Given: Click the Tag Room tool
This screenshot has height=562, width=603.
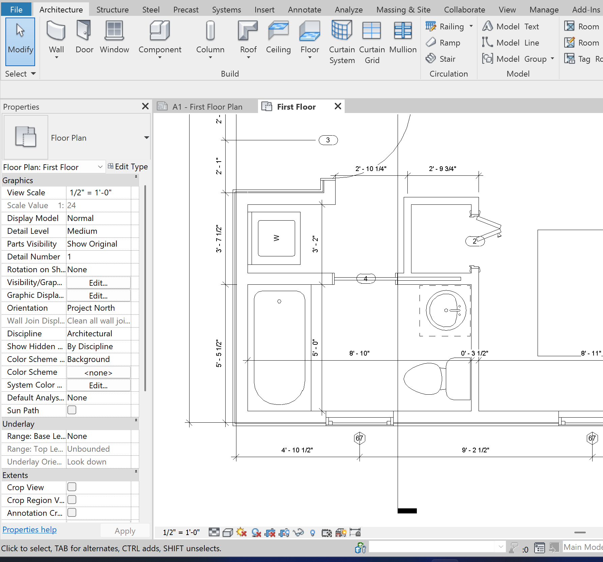Looking at the screenshot, I should (x=583, y=59).
